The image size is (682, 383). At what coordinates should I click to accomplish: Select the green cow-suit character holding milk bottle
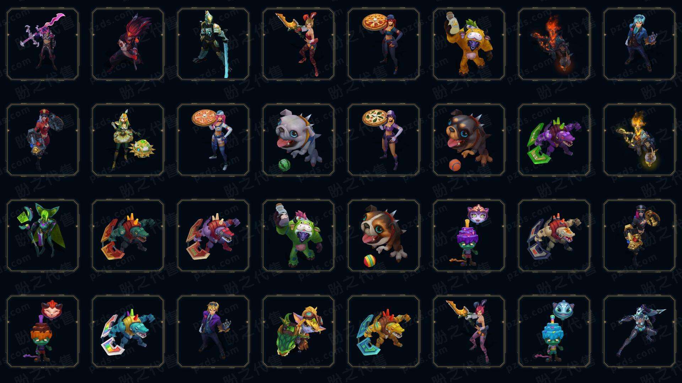coord(298,235)
